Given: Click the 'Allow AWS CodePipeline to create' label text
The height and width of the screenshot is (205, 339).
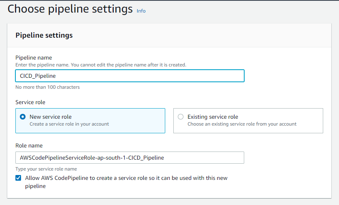Looking at the screenshot, I should [126, 178].
